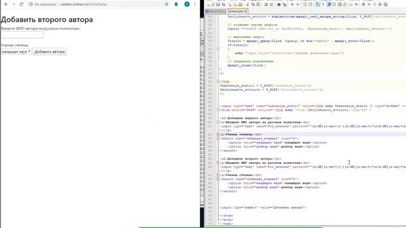Toggle the Document Map panel icon

coord(340,4)
